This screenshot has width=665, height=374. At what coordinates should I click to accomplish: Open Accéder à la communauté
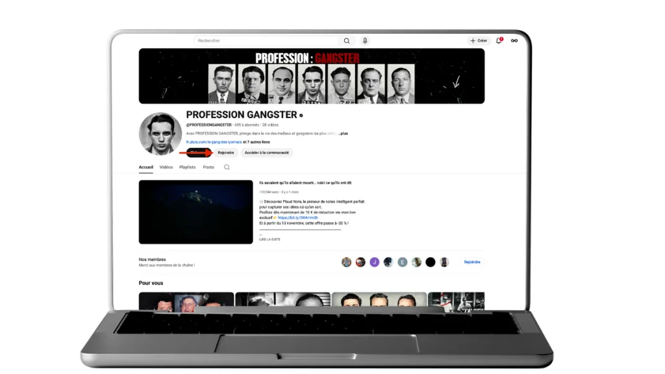[x=268, y=153]
